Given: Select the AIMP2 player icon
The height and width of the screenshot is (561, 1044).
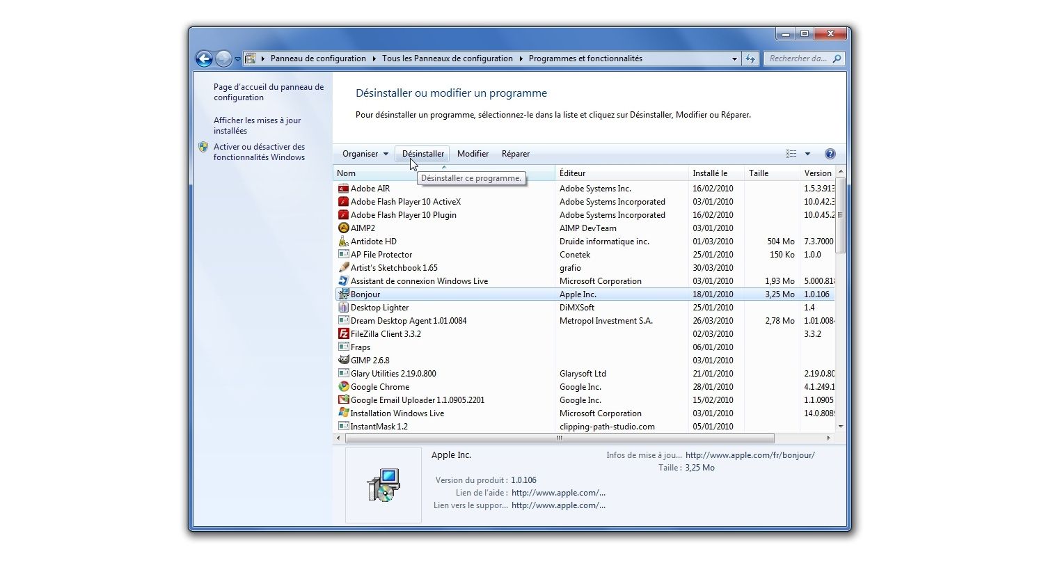Looking at the screenshot, I should click(343, 228).
